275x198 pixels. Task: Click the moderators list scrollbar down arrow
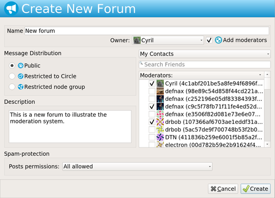point(267,144)
